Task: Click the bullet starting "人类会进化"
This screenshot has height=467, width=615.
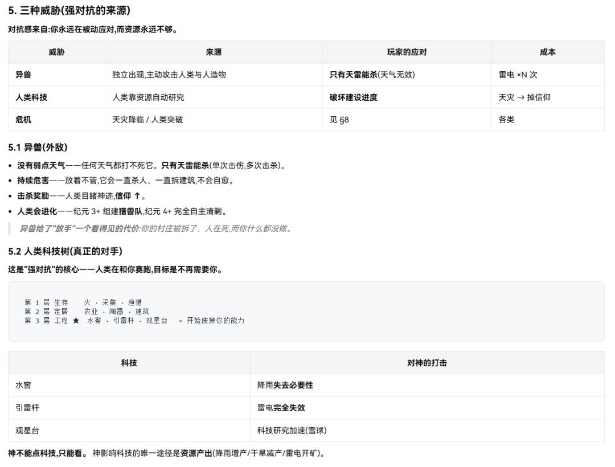Action: pyautogui.click(x=122, y=211)
